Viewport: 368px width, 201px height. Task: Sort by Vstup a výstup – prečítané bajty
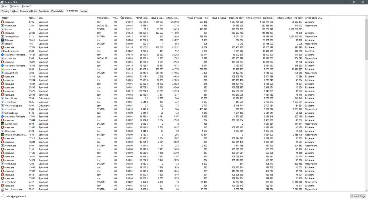[227, 18]
